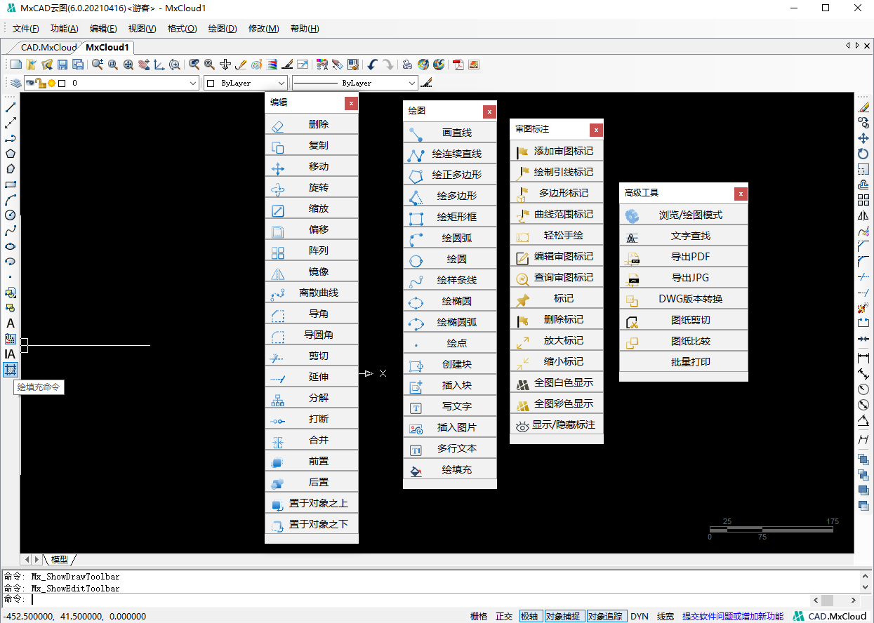The image size is (874, 623).
Task: Click the PDF export toolbar icon
Action: 458,65
